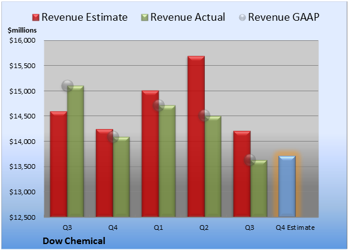
Task: Select the blue Q4 Estimate bar
Action: coord(287,186)
